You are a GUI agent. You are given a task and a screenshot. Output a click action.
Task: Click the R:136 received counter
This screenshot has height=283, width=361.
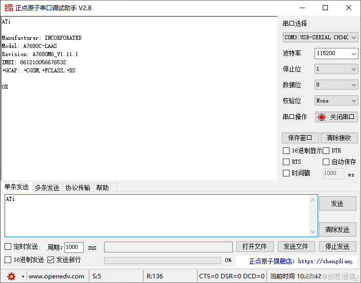point(155,276)
